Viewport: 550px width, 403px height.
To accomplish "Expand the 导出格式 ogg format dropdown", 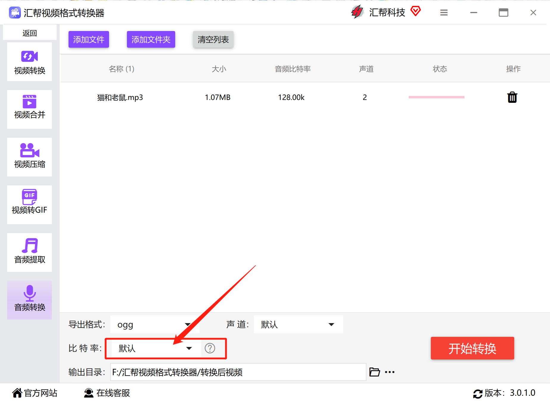I will coord(155,324).
